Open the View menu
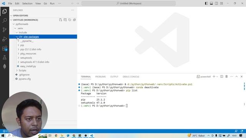 tap(38, 3)
